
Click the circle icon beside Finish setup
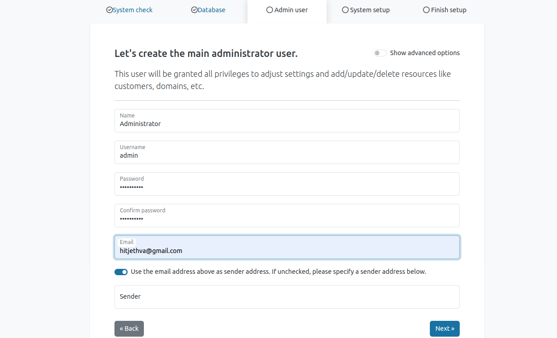pos(426,10)
